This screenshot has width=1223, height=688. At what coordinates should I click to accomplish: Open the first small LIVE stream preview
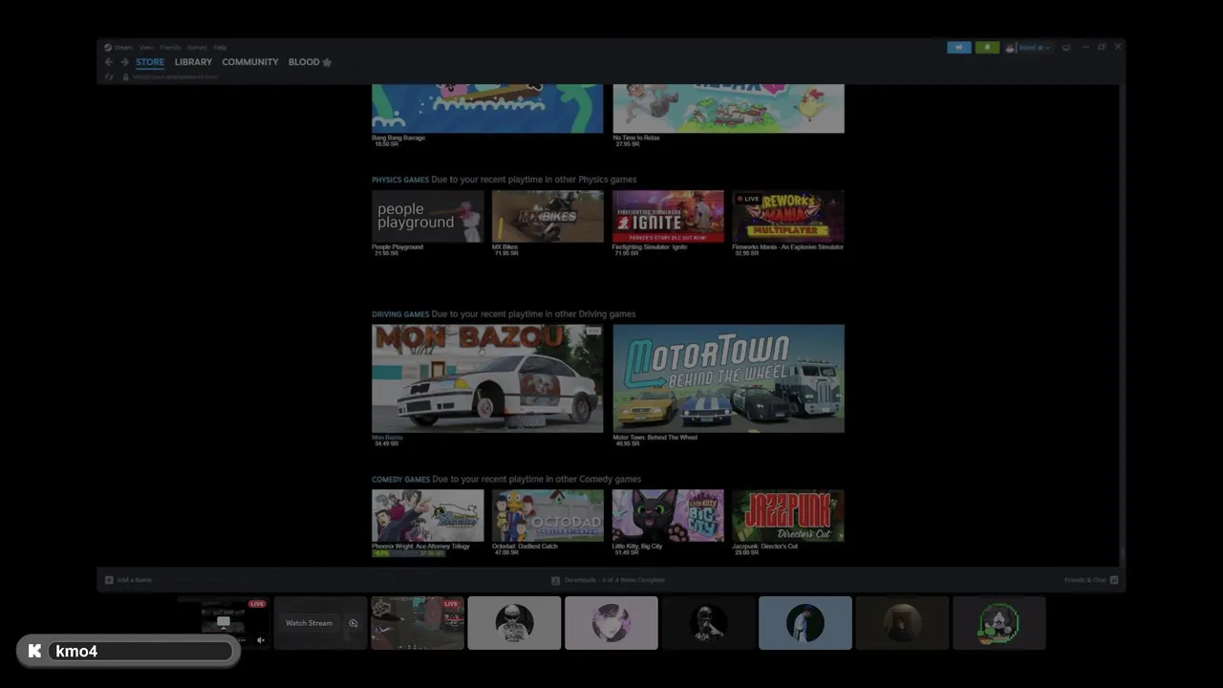point(224,623)
